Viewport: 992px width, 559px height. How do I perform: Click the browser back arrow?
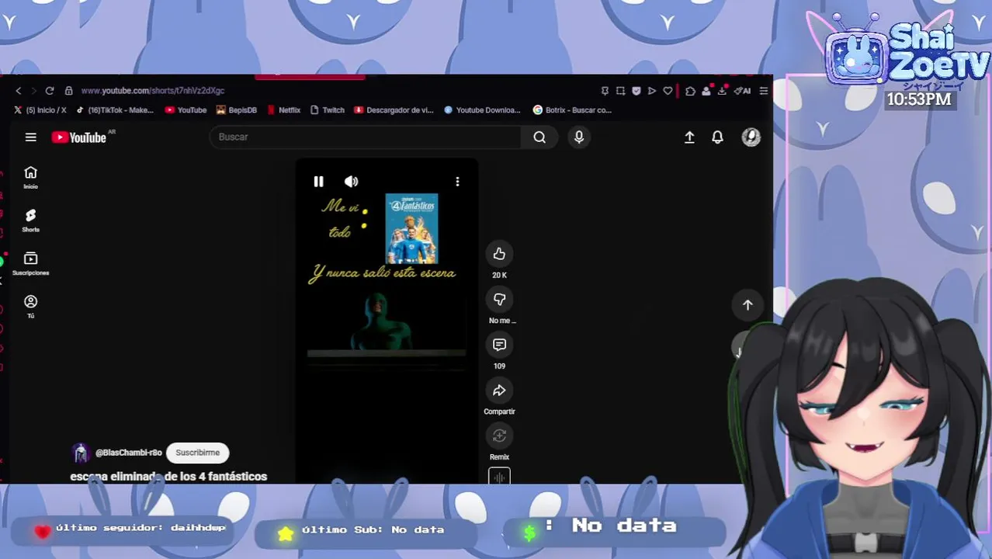pyautogui.click(x=19, y=91)
